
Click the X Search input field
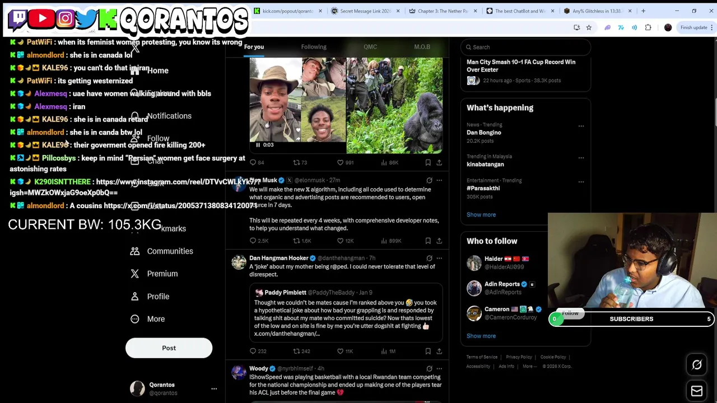pos(525,47)
